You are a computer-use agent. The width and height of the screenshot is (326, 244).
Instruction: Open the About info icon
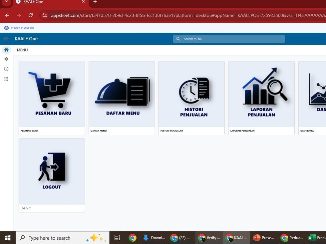(6, 69)
